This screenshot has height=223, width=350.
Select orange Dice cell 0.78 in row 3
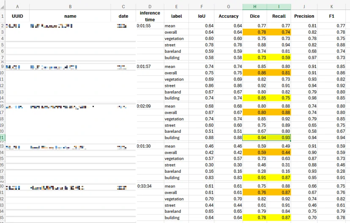tap(255, 32)
